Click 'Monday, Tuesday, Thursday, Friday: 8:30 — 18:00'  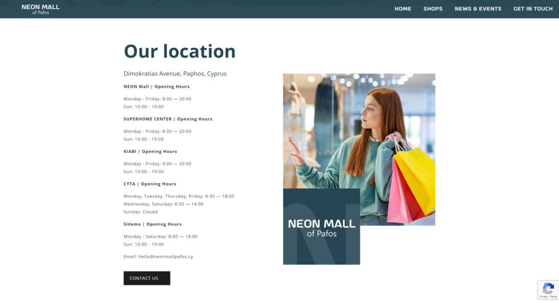point(179,196)
